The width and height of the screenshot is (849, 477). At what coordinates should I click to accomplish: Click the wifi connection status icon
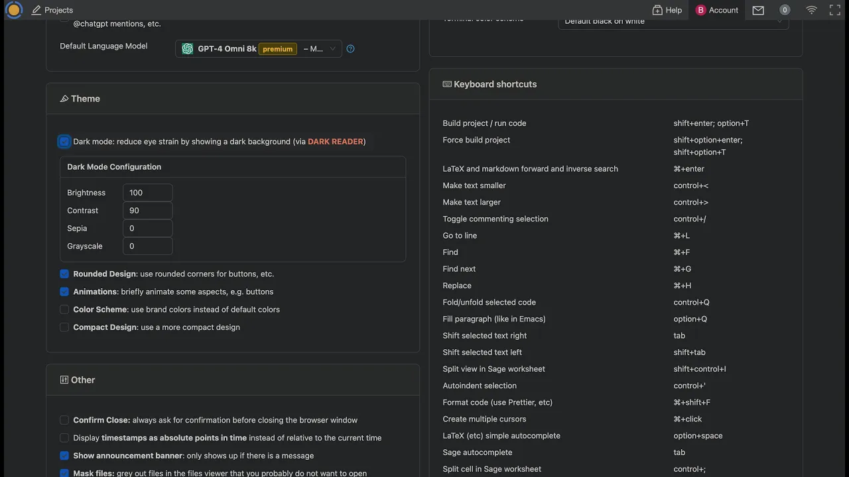pyautogui.click(x=811, y=10)
